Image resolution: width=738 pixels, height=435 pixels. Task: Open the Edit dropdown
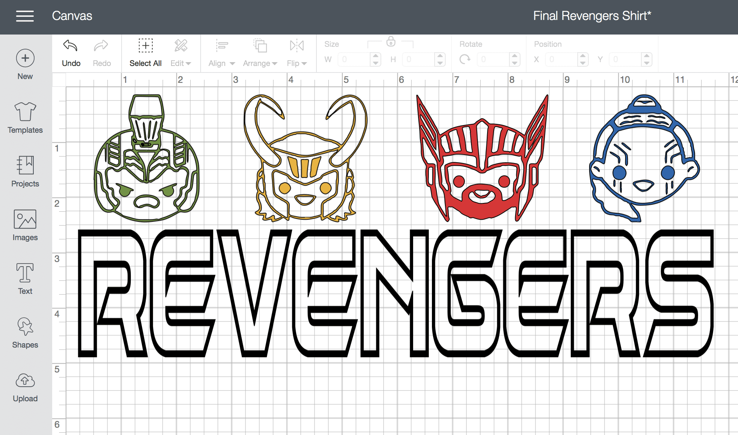tap(181, 53)
